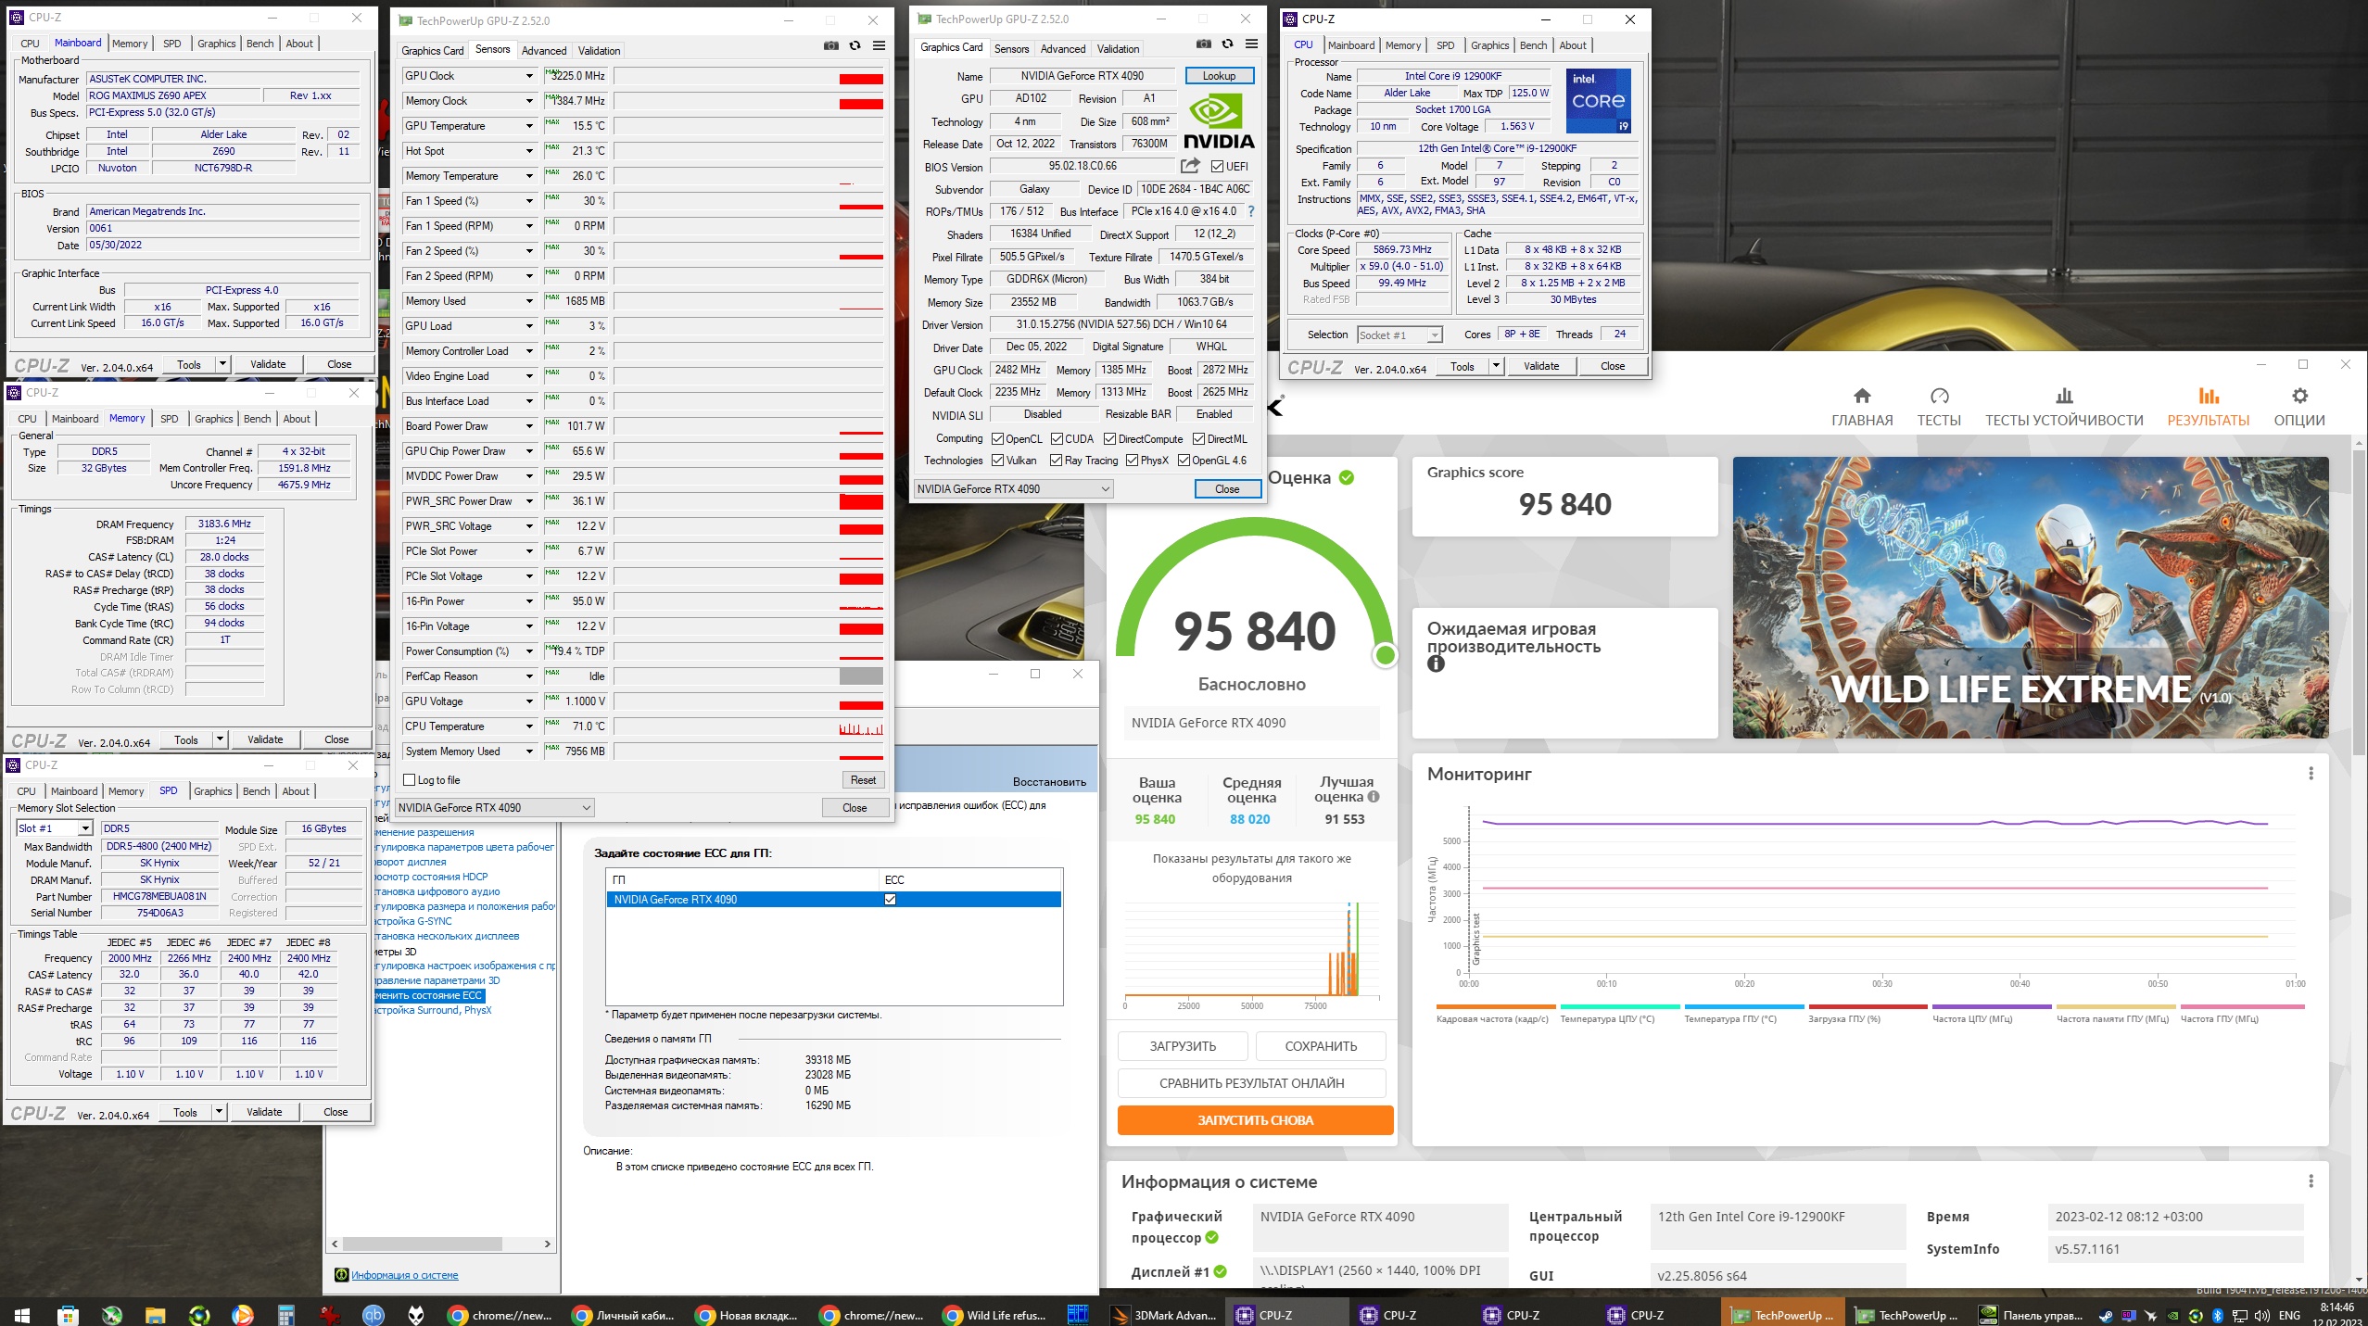
Task: Click the Bus Interface question mark icon
Action: (1250, 211)
